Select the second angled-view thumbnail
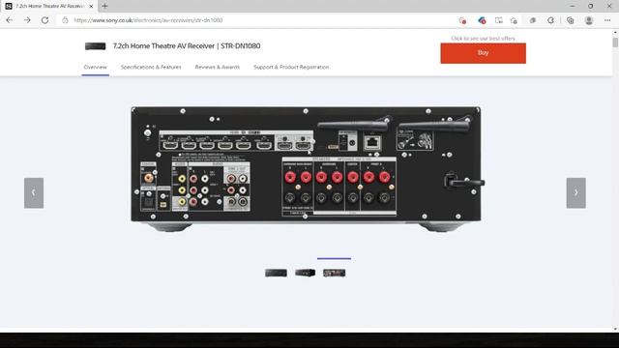This screenshot has width=619, height=348. [306, 273]
